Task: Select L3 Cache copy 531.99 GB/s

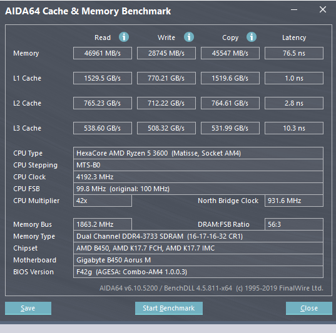Action: [x=230, y=128]
